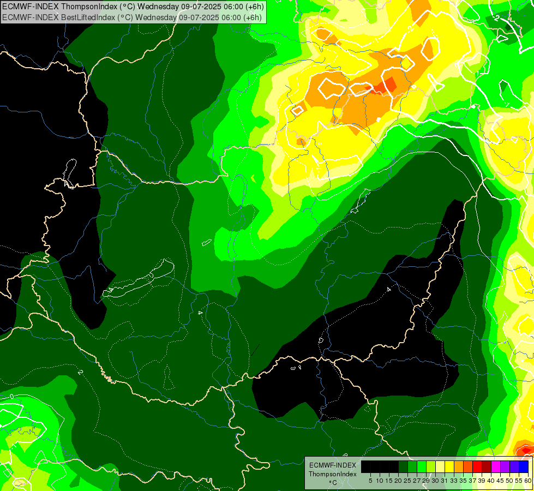534x491 pixels.
Task: Select the bright green 27–29 legend swatch
Action: point(422,466)
